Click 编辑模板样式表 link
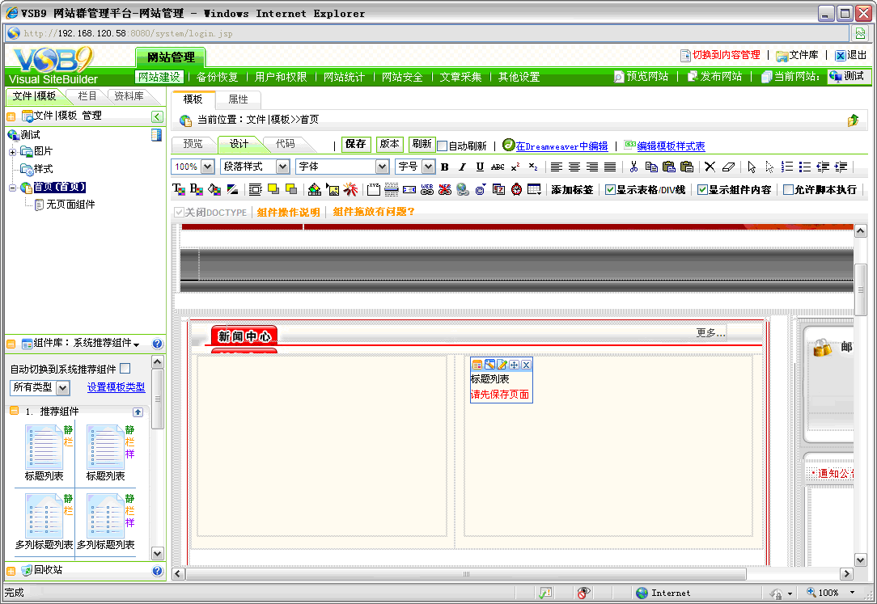This screenshot has height=604, width=877. pos(671,146)
